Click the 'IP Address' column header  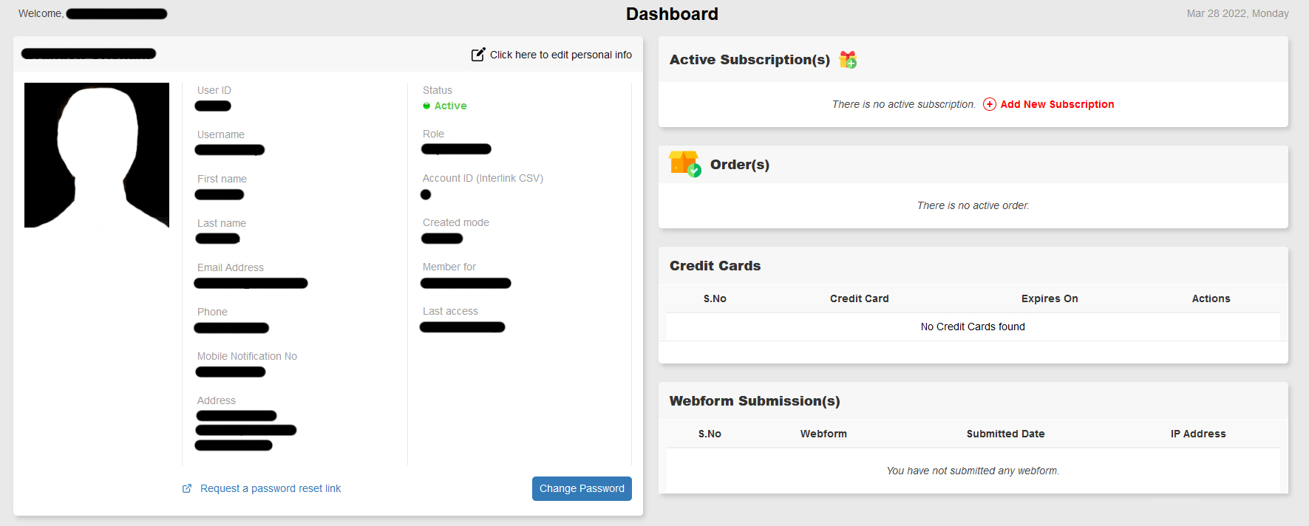coord(1198,434)
